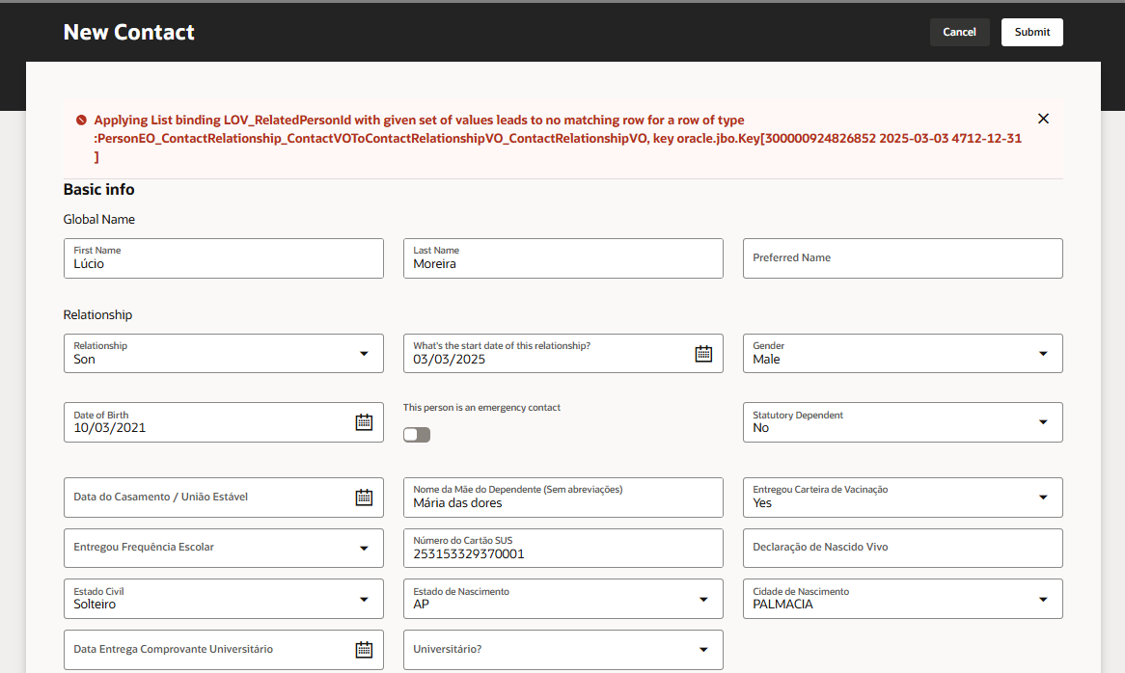The image size is (1125, 673).
Task: Click 'This person is an emergency contact' label
Action: (x=481, y=407)
